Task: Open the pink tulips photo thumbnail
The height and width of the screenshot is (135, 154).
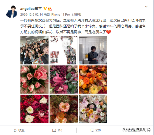Action: click(34, 80)
